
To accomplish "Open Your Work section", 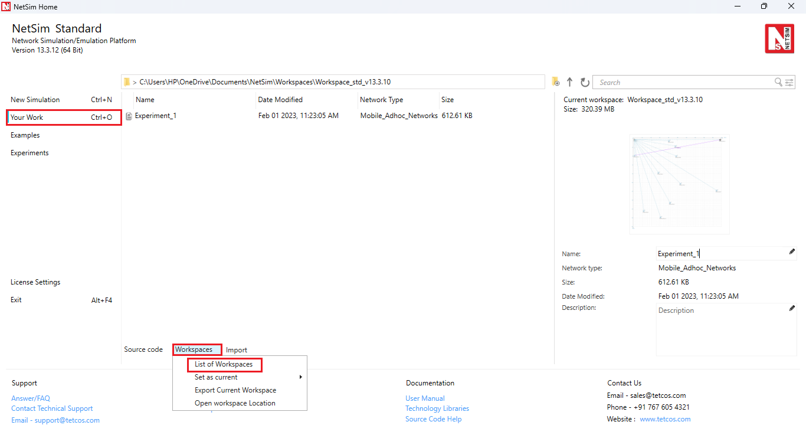I will click(x=64, y=117).
